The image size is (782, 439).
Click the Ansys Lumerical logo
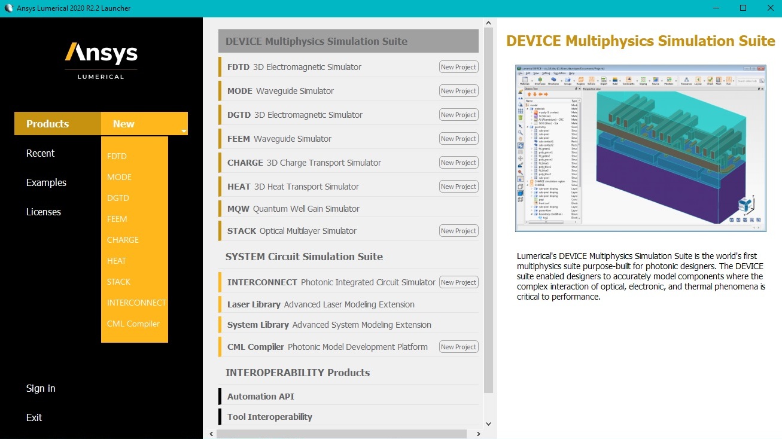(101, 60)
